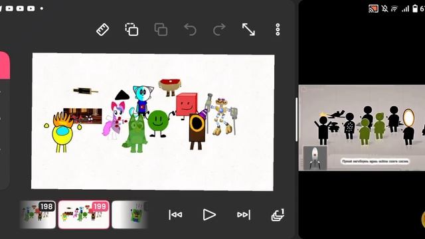This screenshot has height=239, width=425.
Task: Play the animation
Action: (209, 215)
